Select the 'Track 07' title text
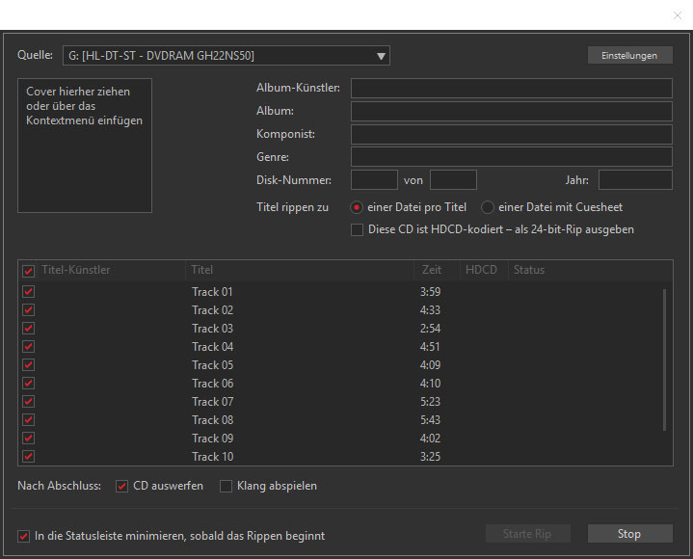The width and height of the screenshot is (693, 559). (212, 402)
